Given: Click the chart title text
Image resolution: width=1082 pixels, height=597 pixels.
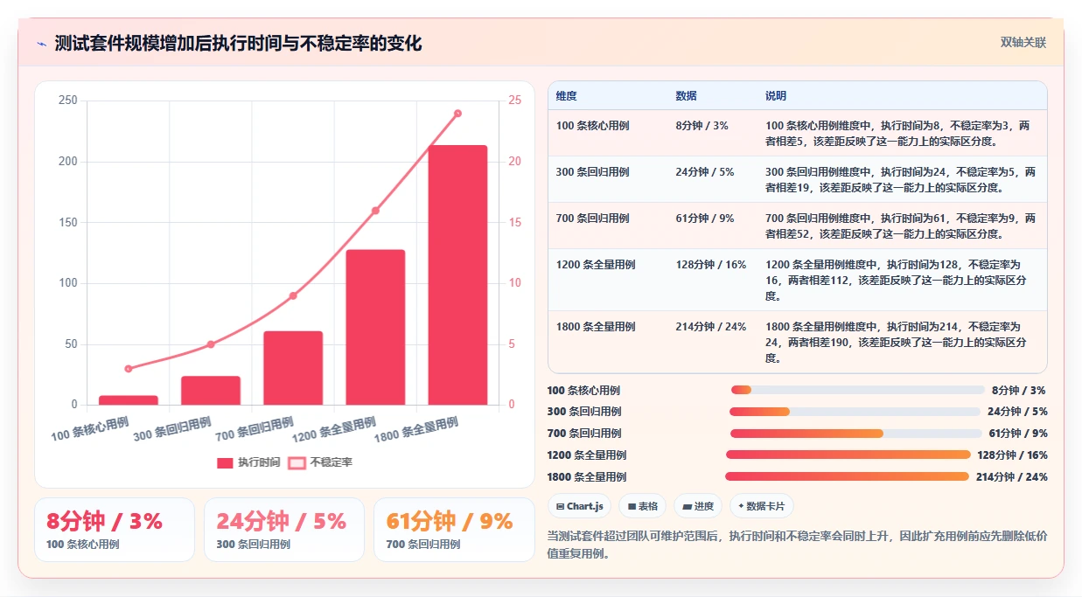Looking at the screenshot, I should [238, 43].
